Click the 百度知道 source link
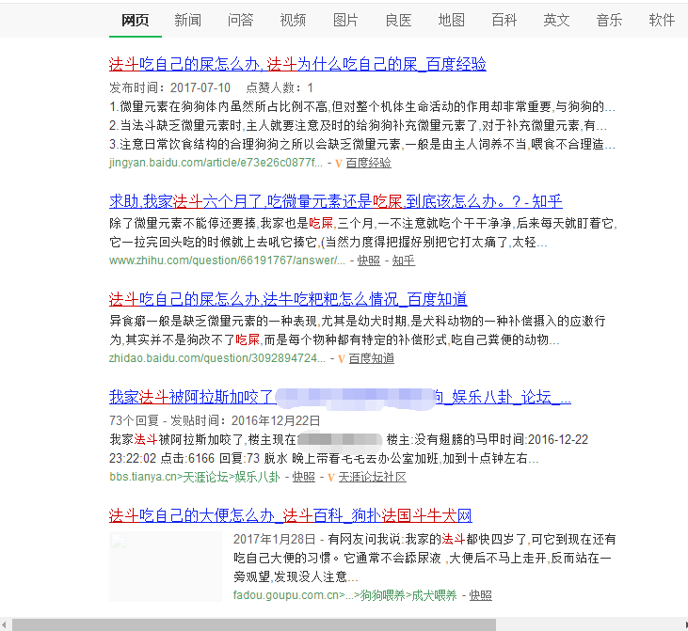 click(x=371, y=358)
